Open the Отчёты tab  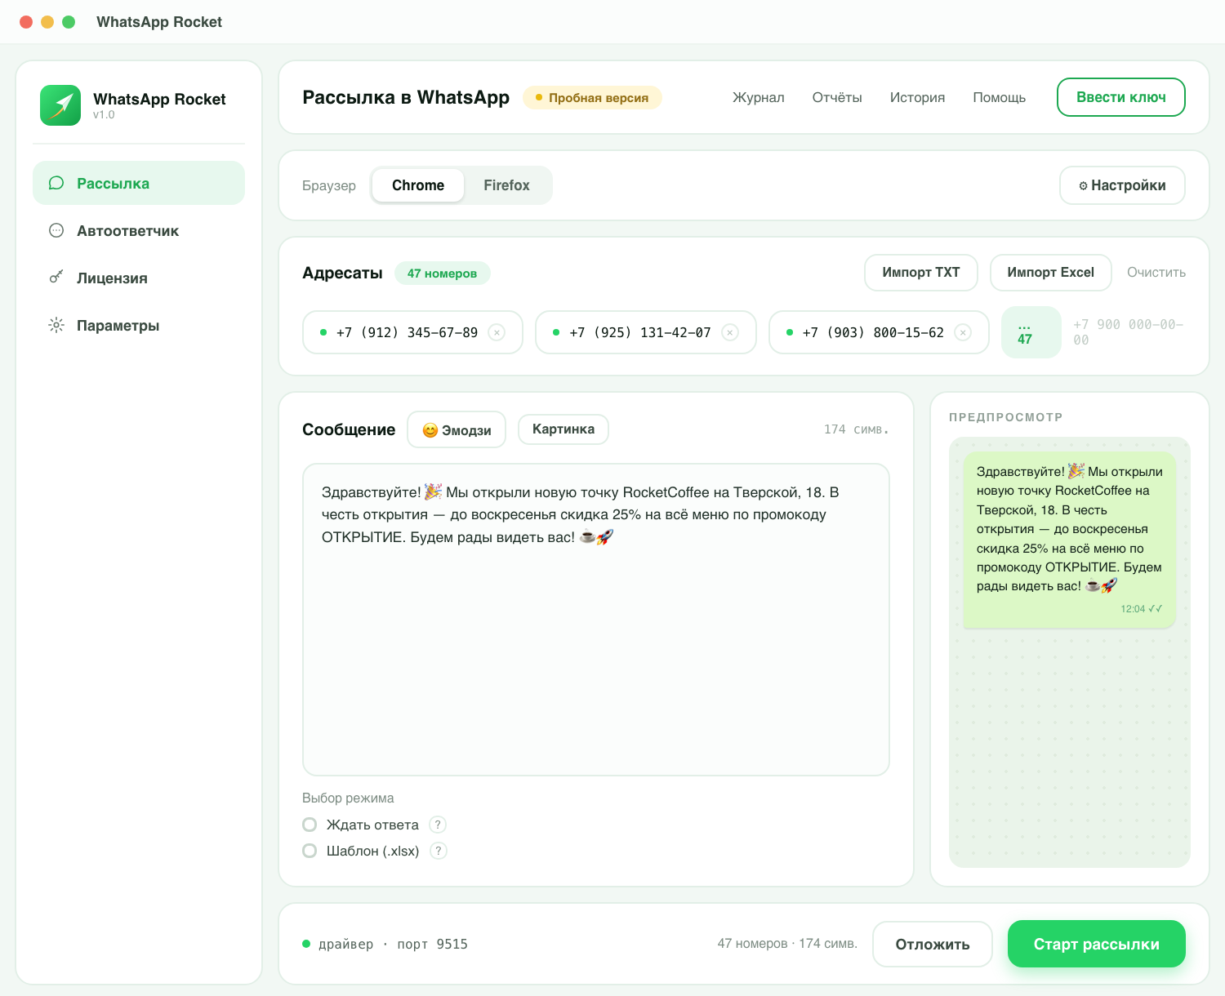(x=837, y=97)
